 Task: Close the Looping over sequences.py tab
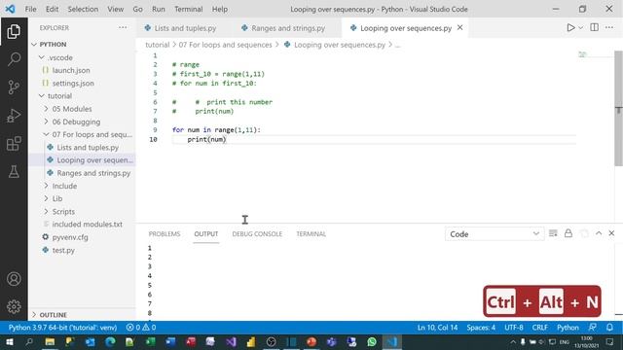pos(459,28)
